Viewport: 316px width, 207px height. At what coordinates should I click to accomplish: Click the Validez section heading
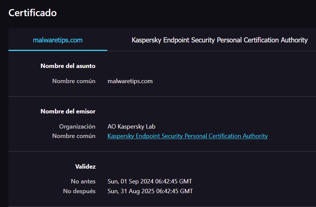point(85,166)
